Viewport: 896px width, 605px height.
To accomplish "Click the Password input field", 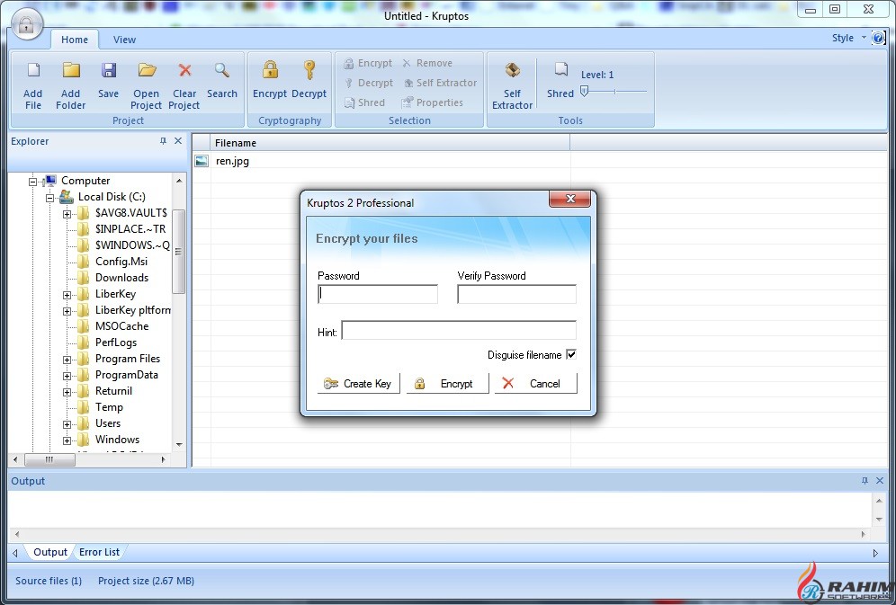I will pyautogui.click(x=378, y=294).
